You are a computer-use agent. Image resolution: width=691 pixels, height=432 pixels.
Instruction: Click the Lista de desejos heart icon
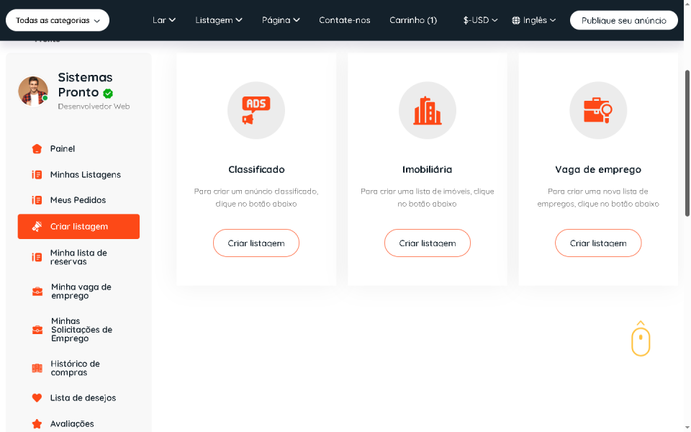coord(36,397)
